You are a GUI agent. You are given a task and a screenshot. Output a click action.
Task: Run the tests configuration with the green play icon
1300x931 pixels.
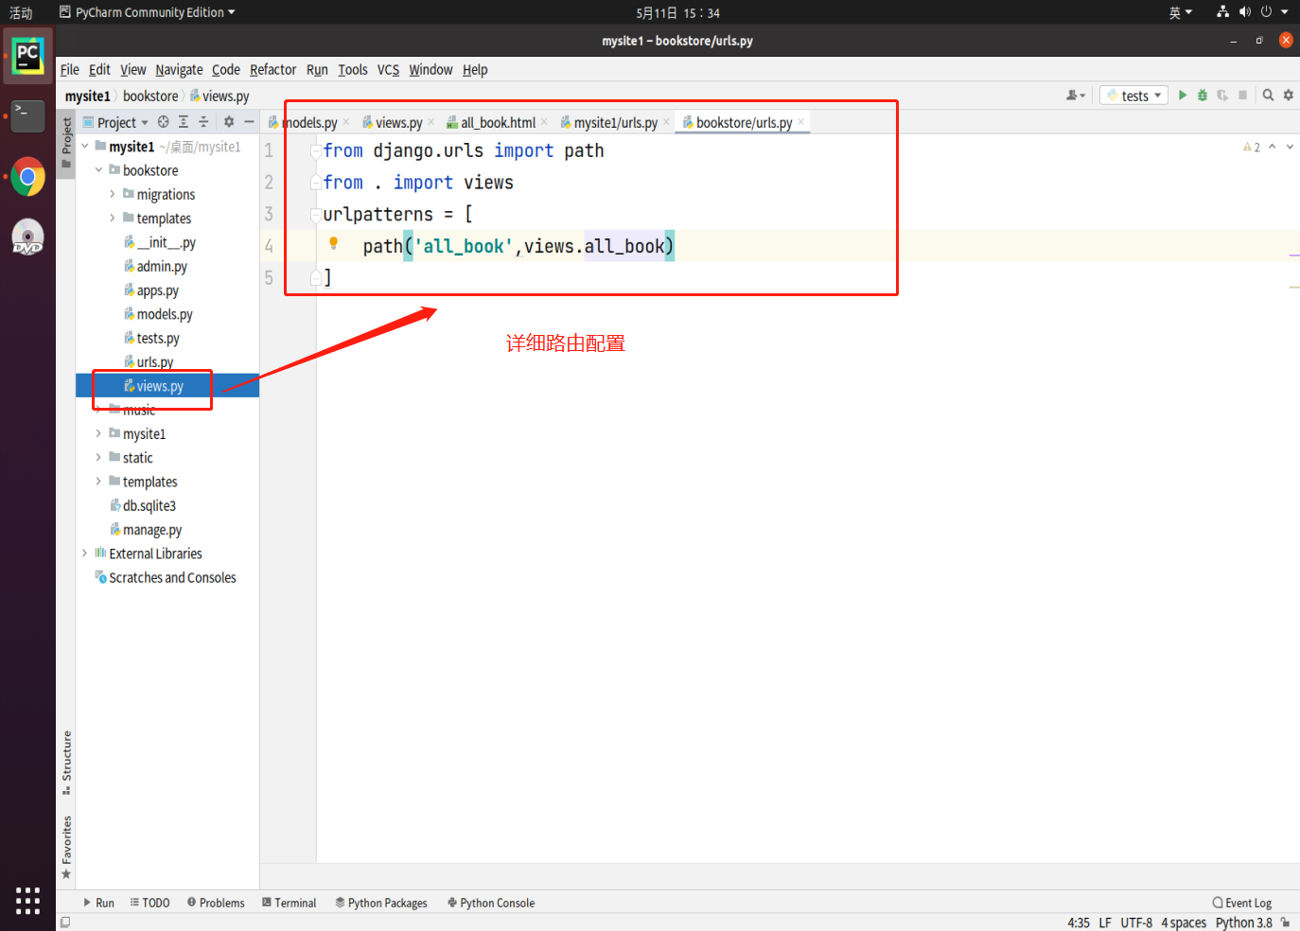coord(1183,96)
